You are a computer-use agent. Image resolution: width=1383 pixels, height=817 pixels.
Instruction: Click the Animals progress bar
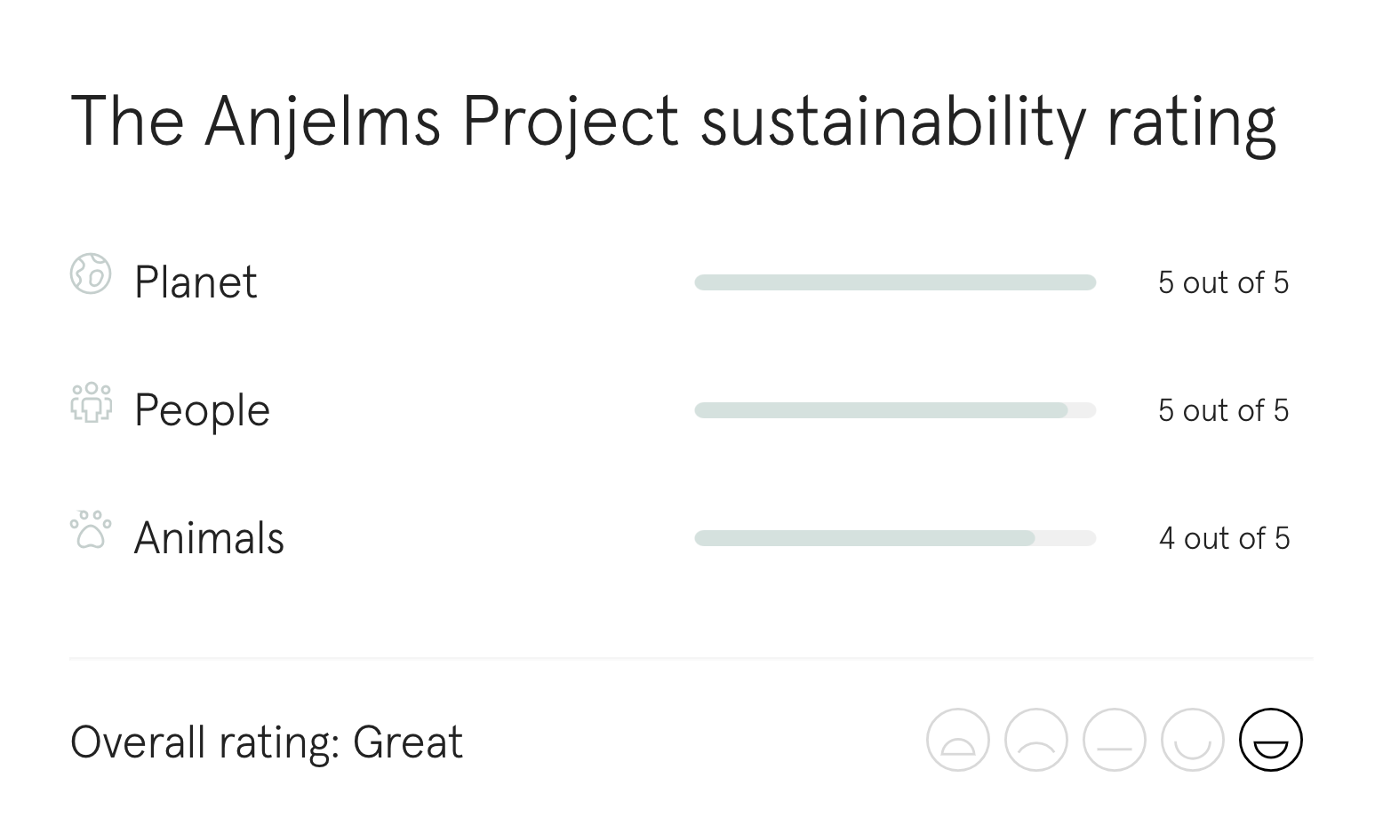click(895, 537)
